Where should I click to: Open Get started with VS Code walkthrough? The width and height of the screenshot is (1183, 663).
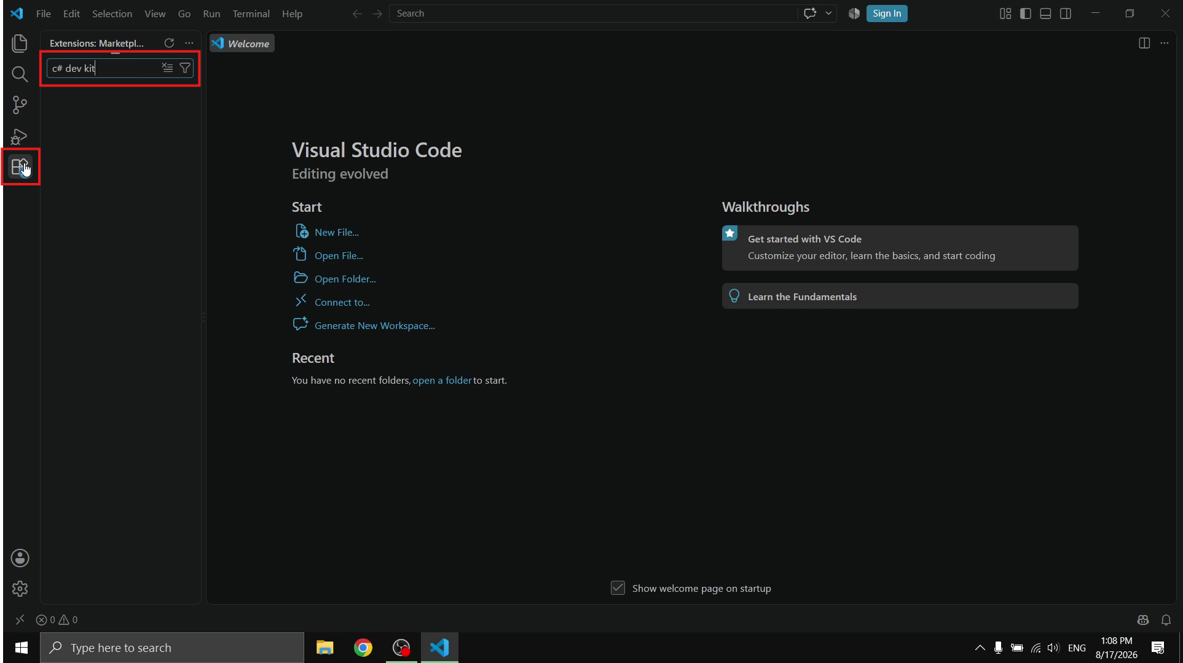[x=900, y=247]
